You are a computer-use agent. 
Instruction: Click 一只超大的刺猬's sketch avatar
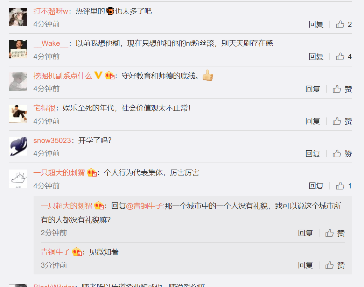point(18,179)
